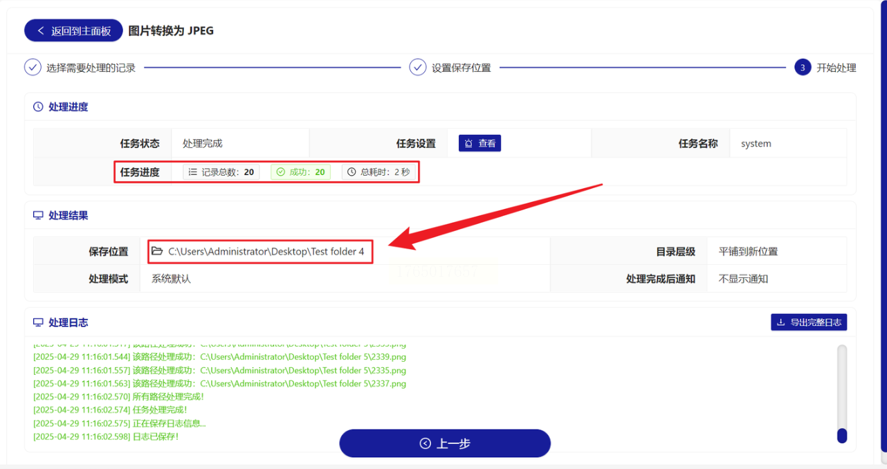Click the task name value system

click(x=756, y=144)
